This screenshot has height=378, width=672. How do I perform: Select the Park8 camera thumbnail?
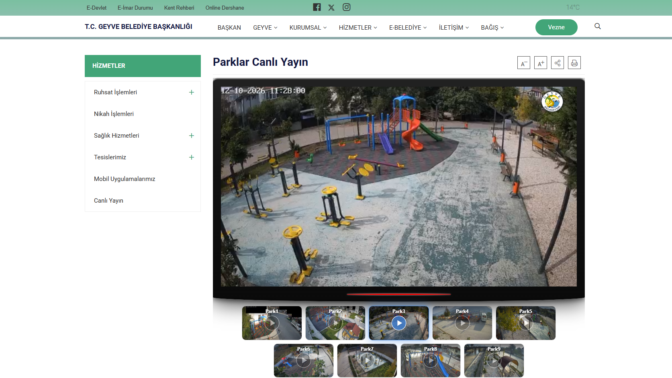(431, 361)
